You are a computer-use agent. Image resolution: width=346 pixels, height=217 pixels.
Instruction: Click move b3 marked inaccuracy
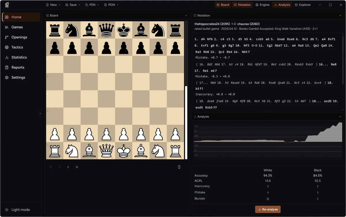pos(199,89)
